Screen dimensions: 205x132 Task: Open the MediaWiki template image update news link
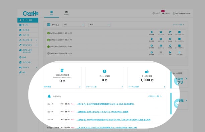pyautogui.click(x=102, y=112)
